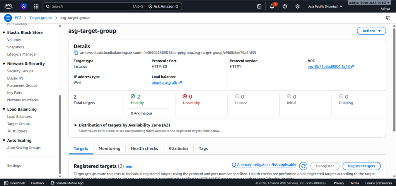Open Auto Scaling Groups in sidebar
Viewport: 396px width, 186px height.
coord(24,148)
